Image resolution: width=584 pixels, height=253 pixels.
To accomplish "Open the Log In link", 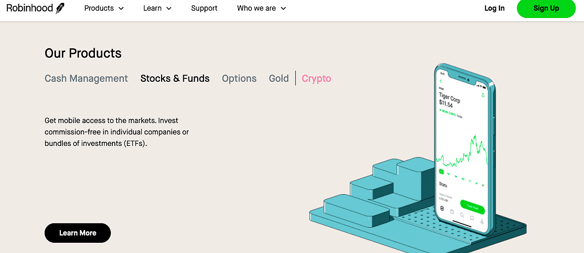I will click(x=494, y=8).
